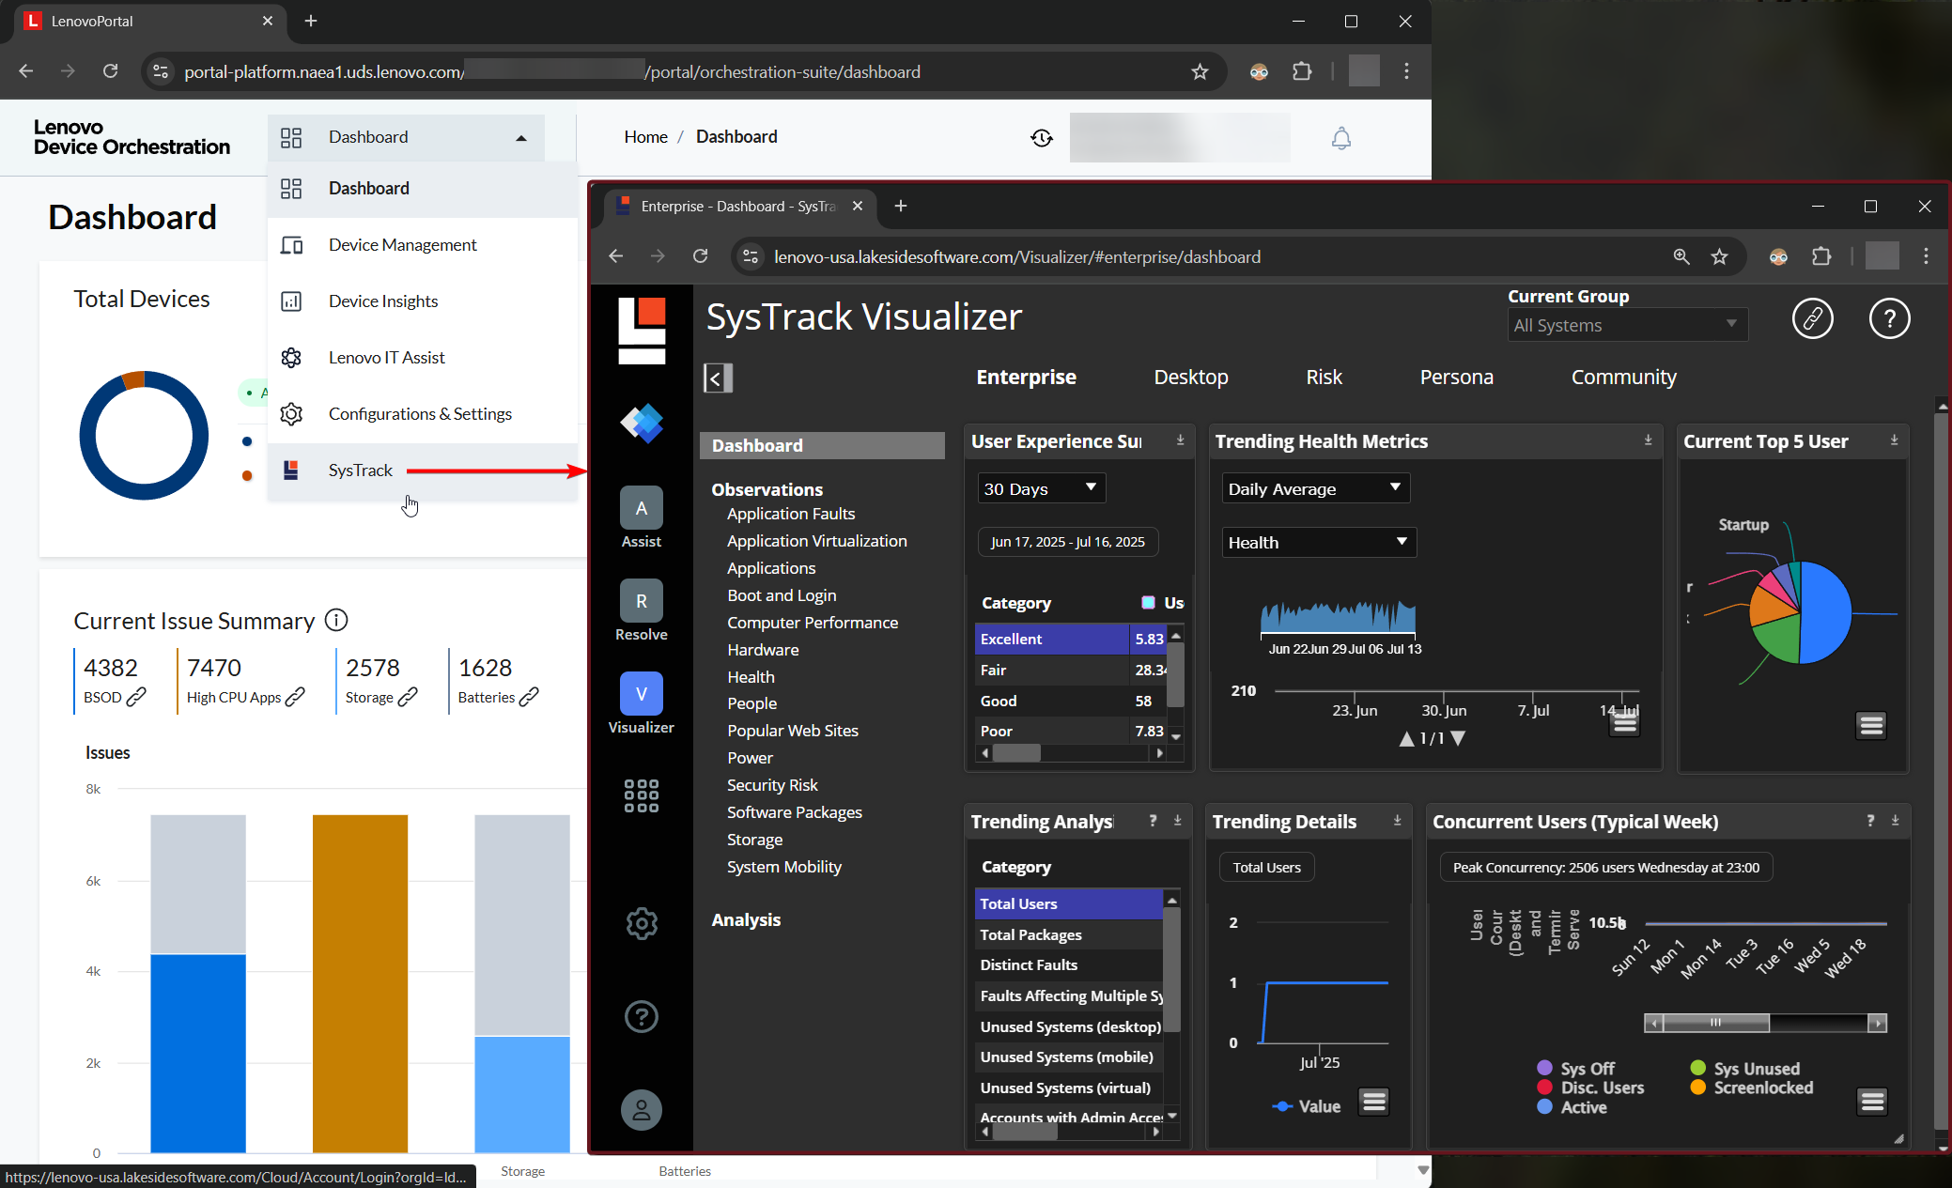1952x1188 pixels.
Task: Click the date range Jun 17 - Jul 16 selector
Action: [1068, 542]
